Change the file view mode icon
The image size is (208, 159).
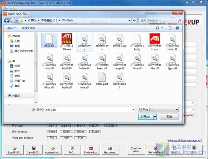point(158,28)
